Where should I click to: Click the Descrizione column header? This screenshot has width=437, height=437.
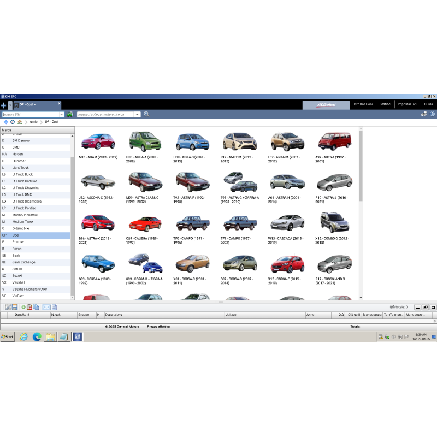tap(164, 315)
